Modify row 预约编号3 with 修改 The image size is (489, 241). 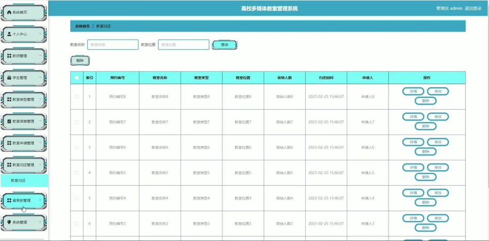[x=438, y=218]
